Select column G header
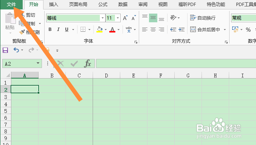The image size is (256, 145). click(188, 76)
